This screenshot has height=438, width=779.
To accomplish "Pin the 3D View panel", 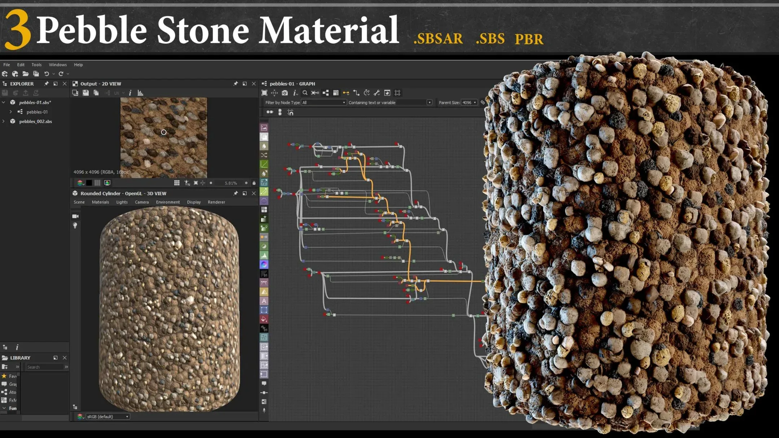I will [x=236, y=193].
